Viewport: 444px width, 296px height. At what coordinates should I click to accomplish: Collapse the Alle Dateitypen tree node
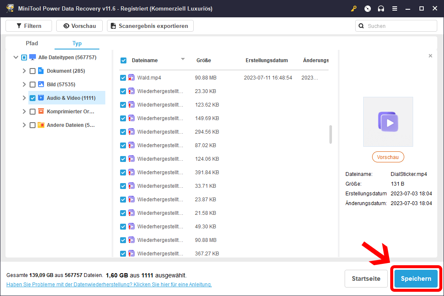(x=16, y=57)
